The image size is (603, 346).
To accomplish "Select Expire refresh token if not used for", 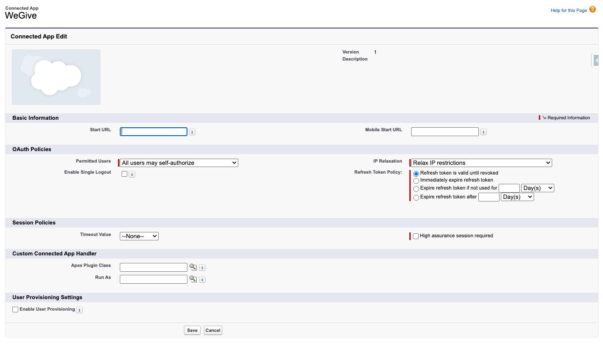I will click(x=416, y=189).
